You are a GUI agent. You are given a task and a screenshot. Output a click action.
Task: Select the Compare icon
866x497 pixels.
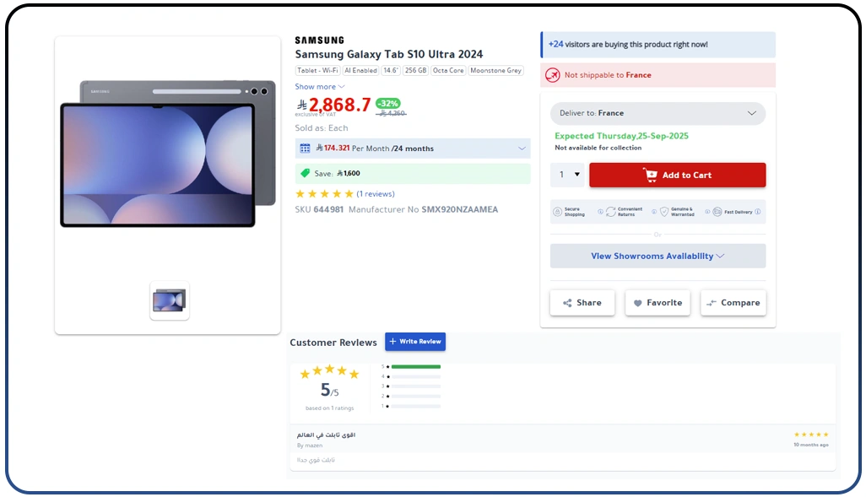(x=714, y=302)
